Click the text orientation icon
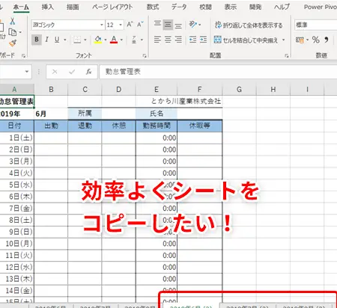The width and height of the screenshot is (337, 308). pyautogui.click(x=192, y=25)
